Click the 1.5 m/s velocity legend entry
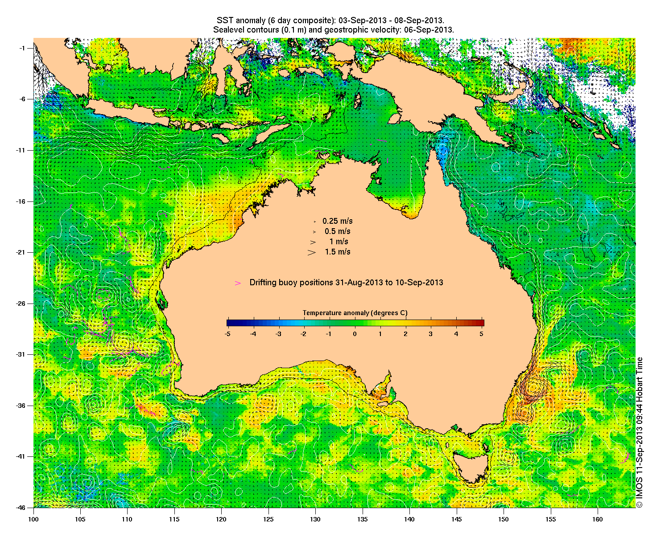Screen dimensions: 669x546 tap(338, 252)
